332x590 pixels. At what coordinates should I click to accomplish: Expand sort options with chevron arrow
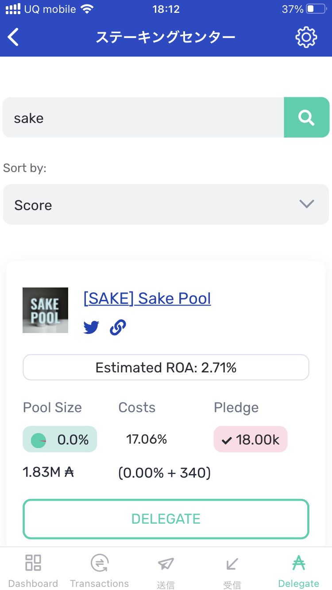point(306,204)
